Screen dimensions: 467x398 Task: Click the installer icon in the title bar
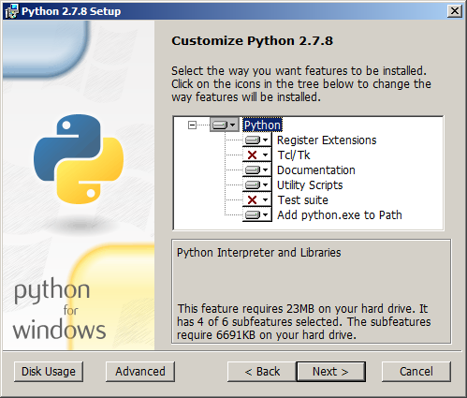tap(11, 11)
